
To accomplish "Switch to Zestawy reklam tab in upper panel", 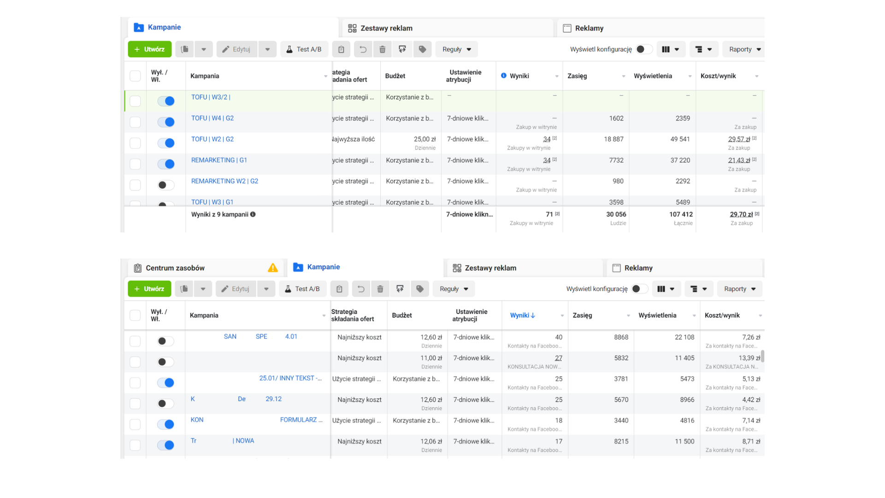I will point(447,28).
